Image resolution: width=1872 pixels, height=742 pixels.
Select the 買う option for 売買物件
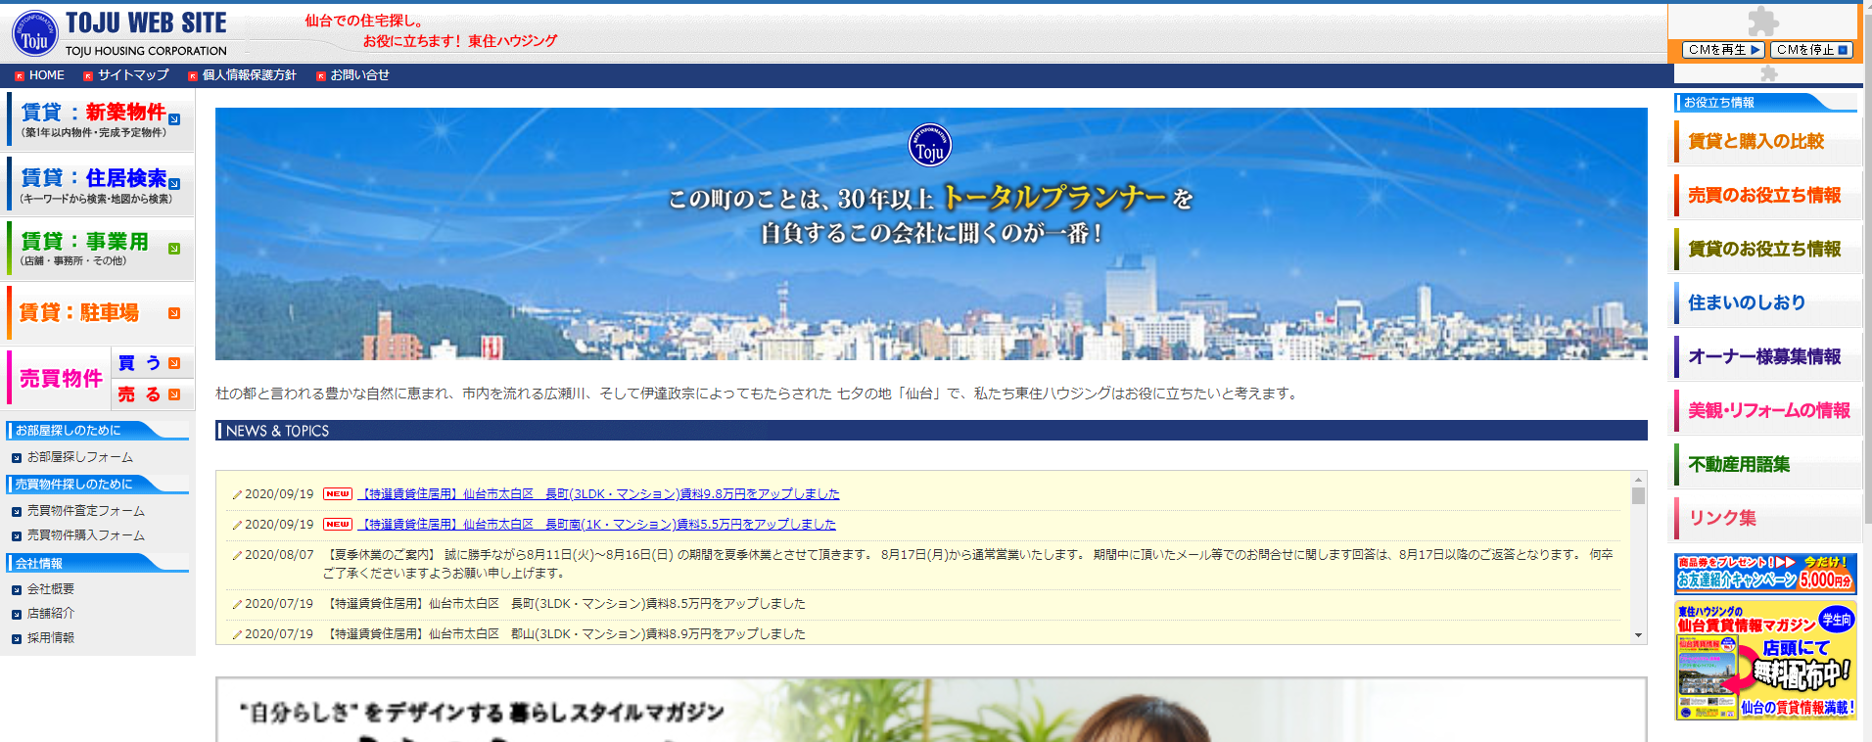click(x=153, y=363)
